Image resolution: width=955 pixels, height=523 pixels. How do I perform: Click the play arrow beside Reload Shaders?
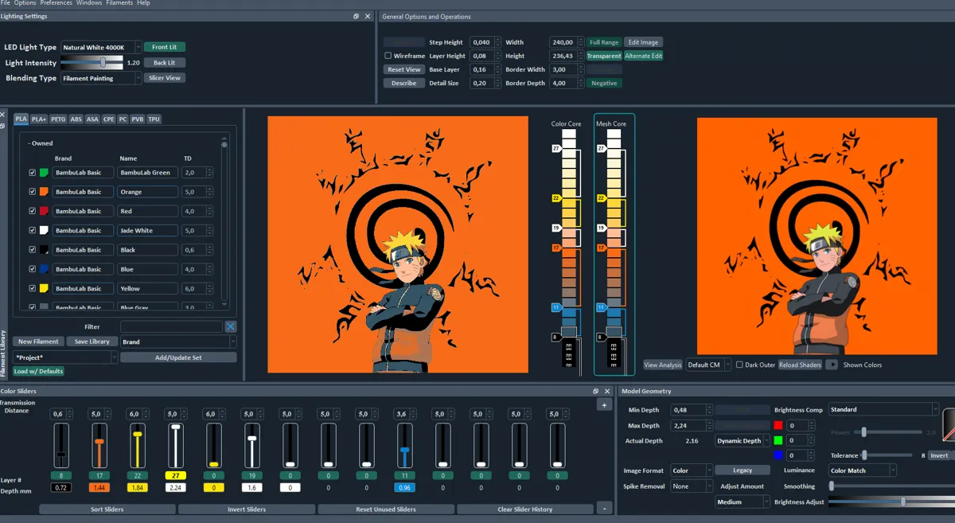coord(832,365)
